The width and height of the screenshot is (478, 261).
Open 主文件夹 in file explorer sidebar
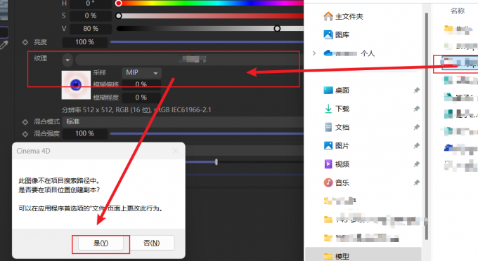click(x=343, y=16)
